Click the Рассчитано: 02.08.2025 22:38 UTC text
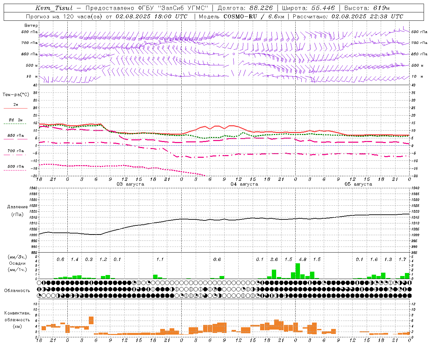Image resolution: width=429 pixels, height=343 pixels. click(x=348, y=16)
